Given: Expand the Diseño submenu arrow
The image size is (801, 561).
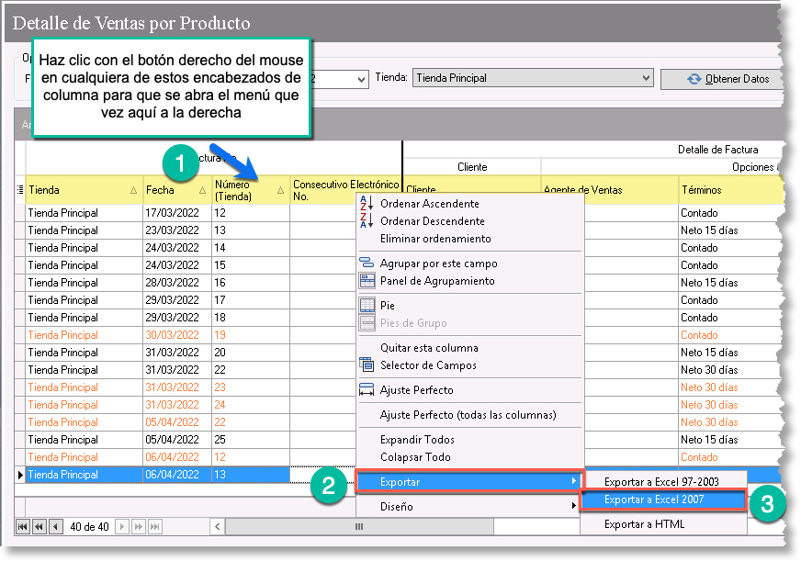Looking at the screenshot, I should point(574,506).
